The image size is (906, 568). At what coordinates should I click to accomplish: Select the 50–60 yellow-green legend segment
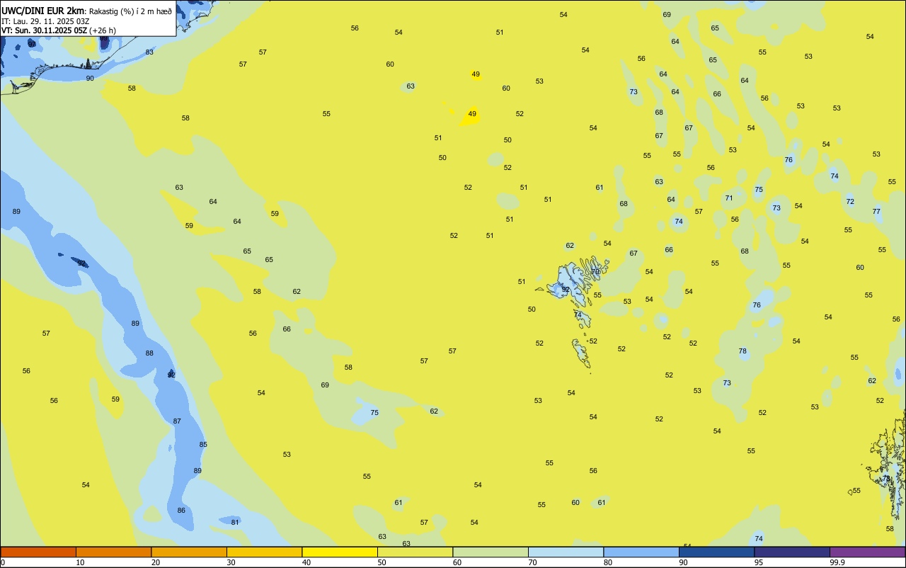415,552
